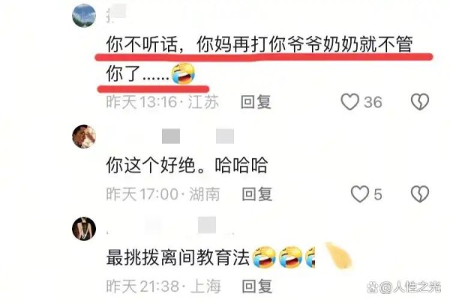Tap the first commenter's blurred username
The height and width of the screenshot is (303, 450).
[117, 13]
